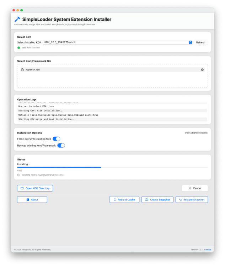Click the X icon in Cancel button
This screenshot has height=267, width=225.
190,188
